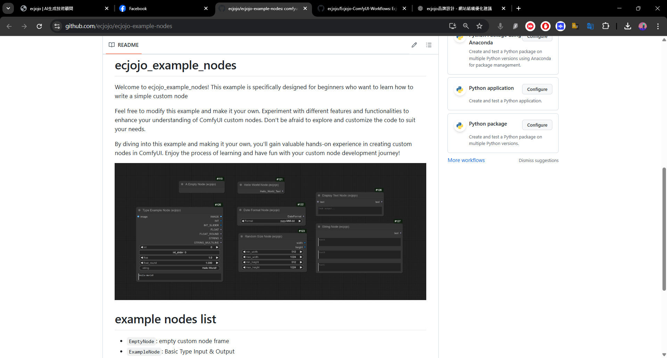Image resolution: width=667 pixels, height=358 pixels.
Task: Click the red circular extension icon
Action: click(x=545, y=26)
